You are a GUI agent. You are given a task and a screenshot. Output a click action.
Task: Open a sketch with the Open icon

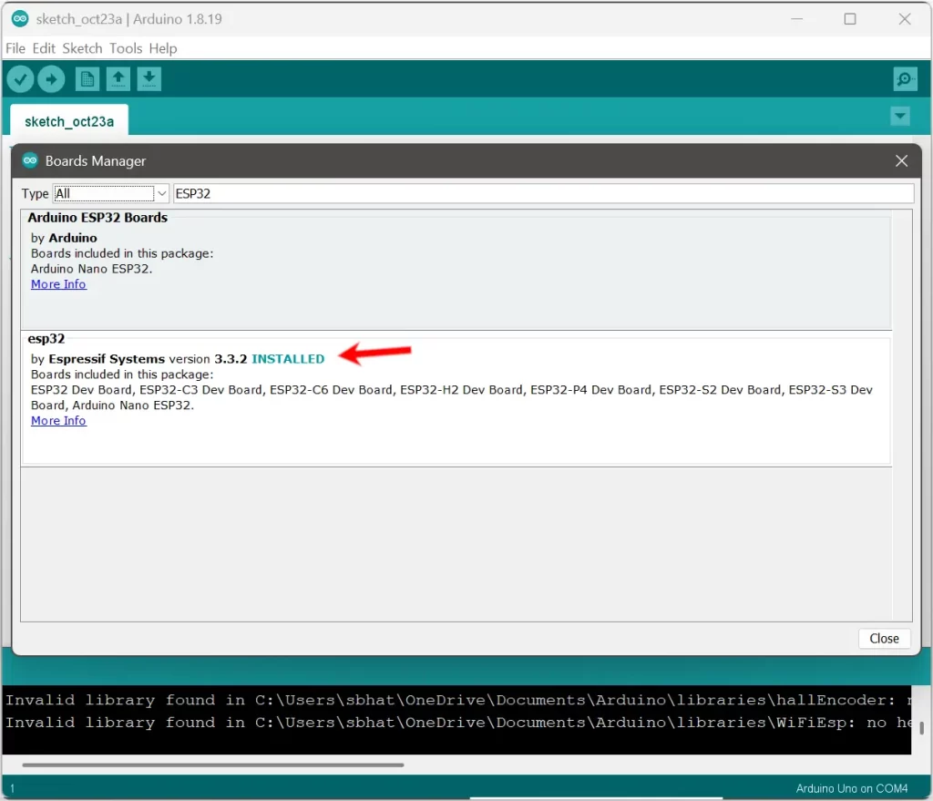(x=118, y=79)
